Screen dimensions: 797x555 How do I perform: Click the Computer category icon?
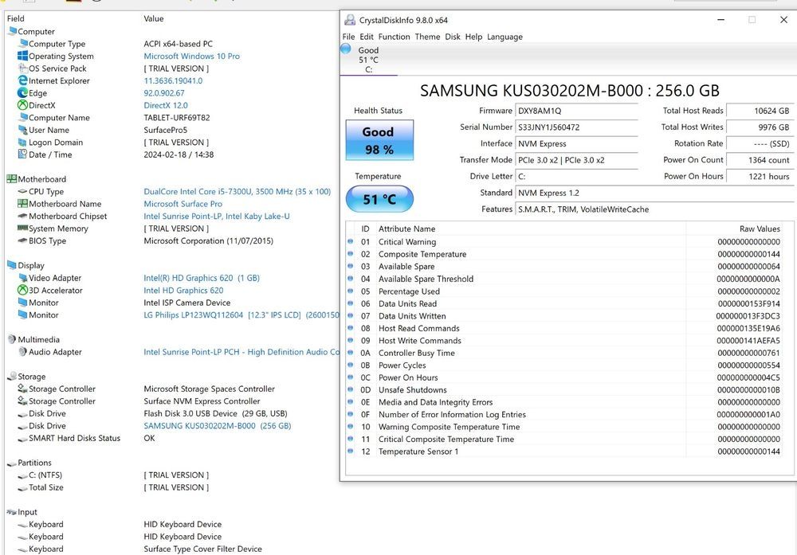pos(12,31)
